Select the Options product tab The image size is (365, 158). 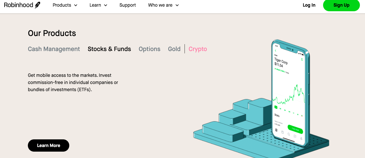(x=150, y=49)
